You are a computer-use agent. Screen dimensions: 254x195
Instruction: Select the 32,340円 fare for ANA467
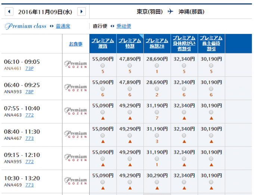184,135
